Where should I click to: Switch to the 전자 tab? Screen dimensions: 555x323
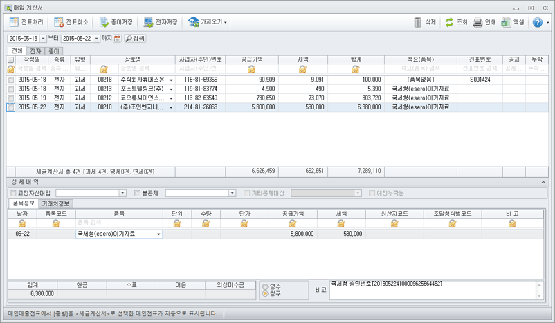35,51
